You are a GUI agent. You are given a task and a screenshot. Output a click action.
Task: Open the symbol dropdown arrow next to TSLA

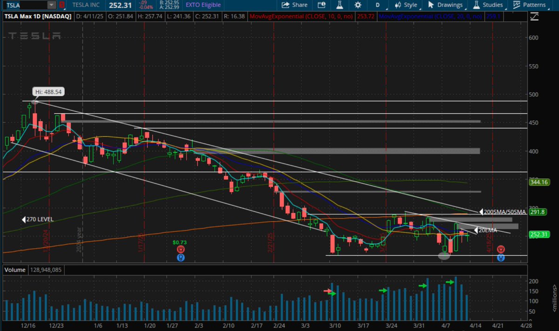tap(51, 5)
